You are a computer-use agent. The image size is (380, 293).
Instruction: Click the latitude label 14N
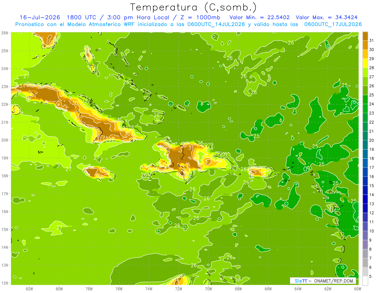pos(4,247)
